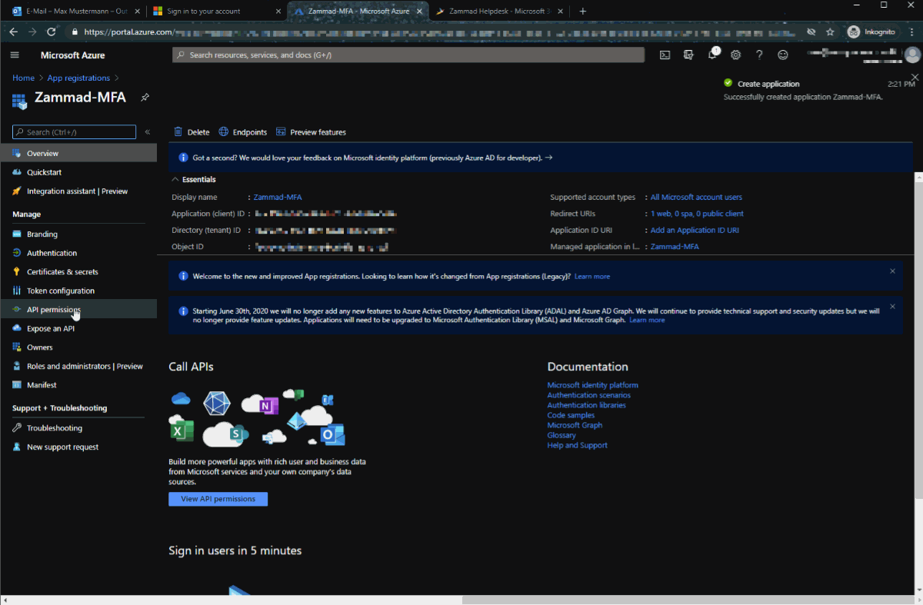Screen dimensions: 923x605
Task: Click the Zammad-MFA display name link
Action: pos(278,198)
